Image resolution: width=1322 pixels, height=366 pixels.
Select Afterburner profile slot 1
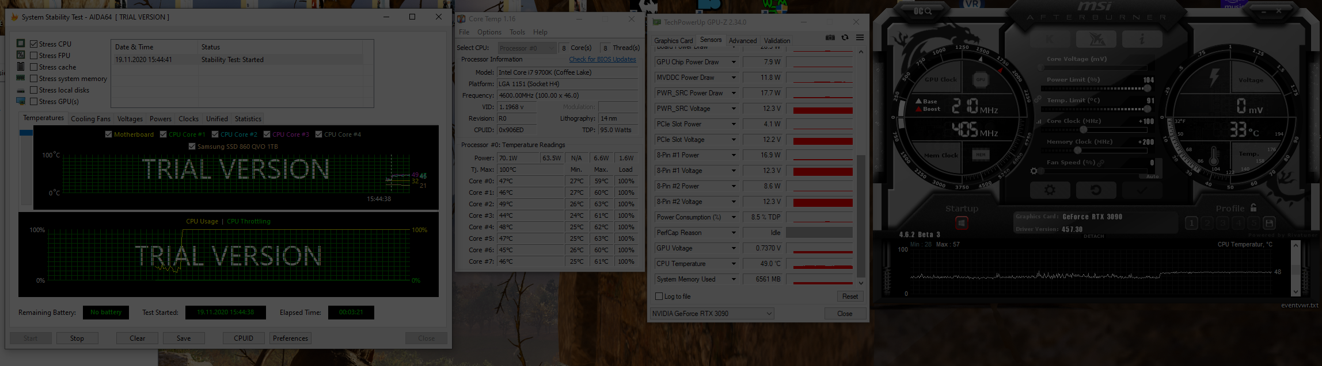[x=1192, y=223]
